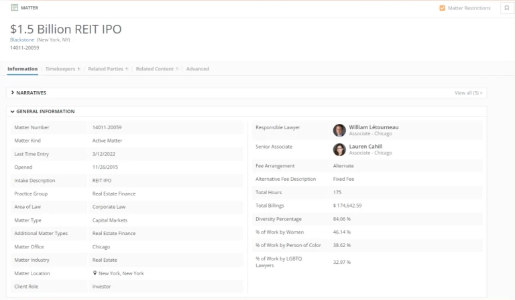Screen dimensions: 515x300
Task: Click the matter title $1.5 Billion REIT IPO
Action: pyautogui.click(x=66, y=29)
